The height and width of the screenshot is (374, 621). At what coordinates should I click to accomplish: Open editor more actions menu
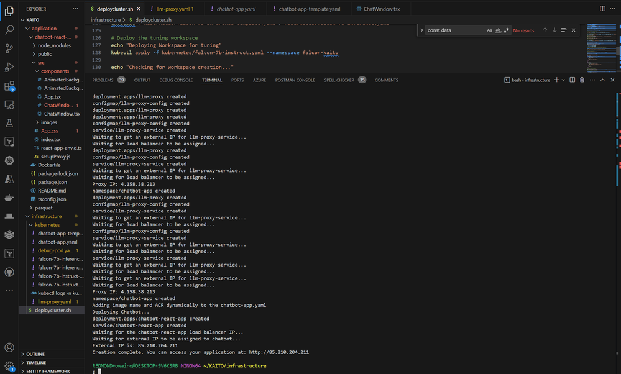[612, 8]
